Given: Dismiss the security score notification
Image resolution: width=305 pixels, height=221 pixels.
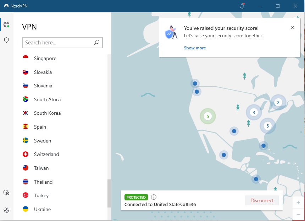Looking at the screenshot, I should (x=293, y=27).
